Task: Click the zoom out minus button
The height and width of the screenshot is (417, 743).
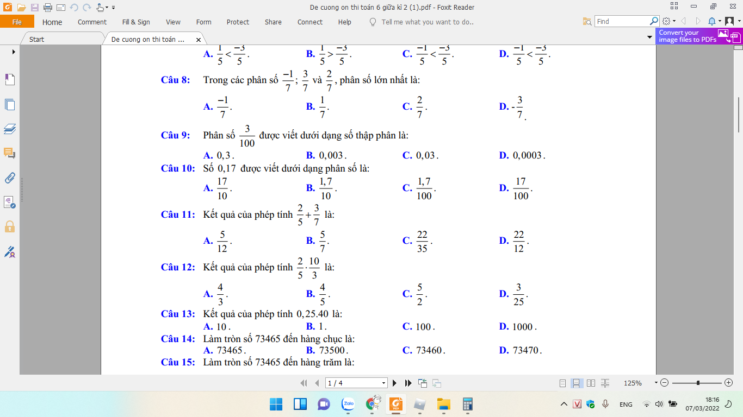Action: [665, 383]
